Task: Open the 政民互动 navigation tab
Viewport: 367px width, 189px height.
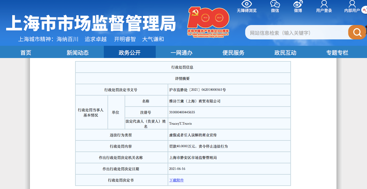Action: 285,52
